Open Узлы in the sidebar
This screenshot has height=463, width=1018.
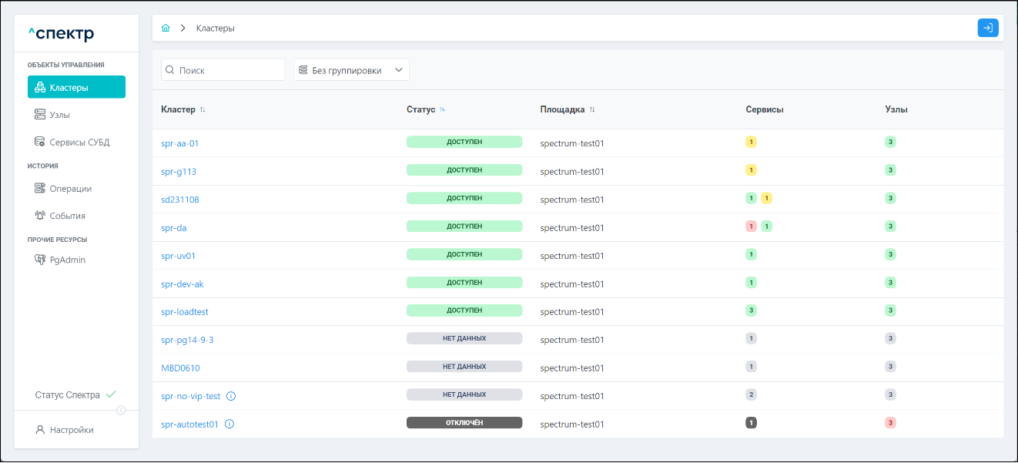pos(60,115)
